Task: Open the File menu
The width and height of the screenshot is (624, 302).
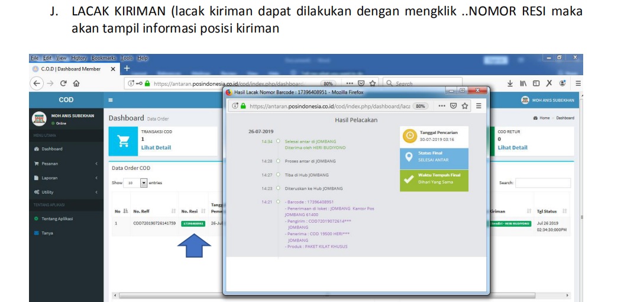Action: tap(35, 58)
